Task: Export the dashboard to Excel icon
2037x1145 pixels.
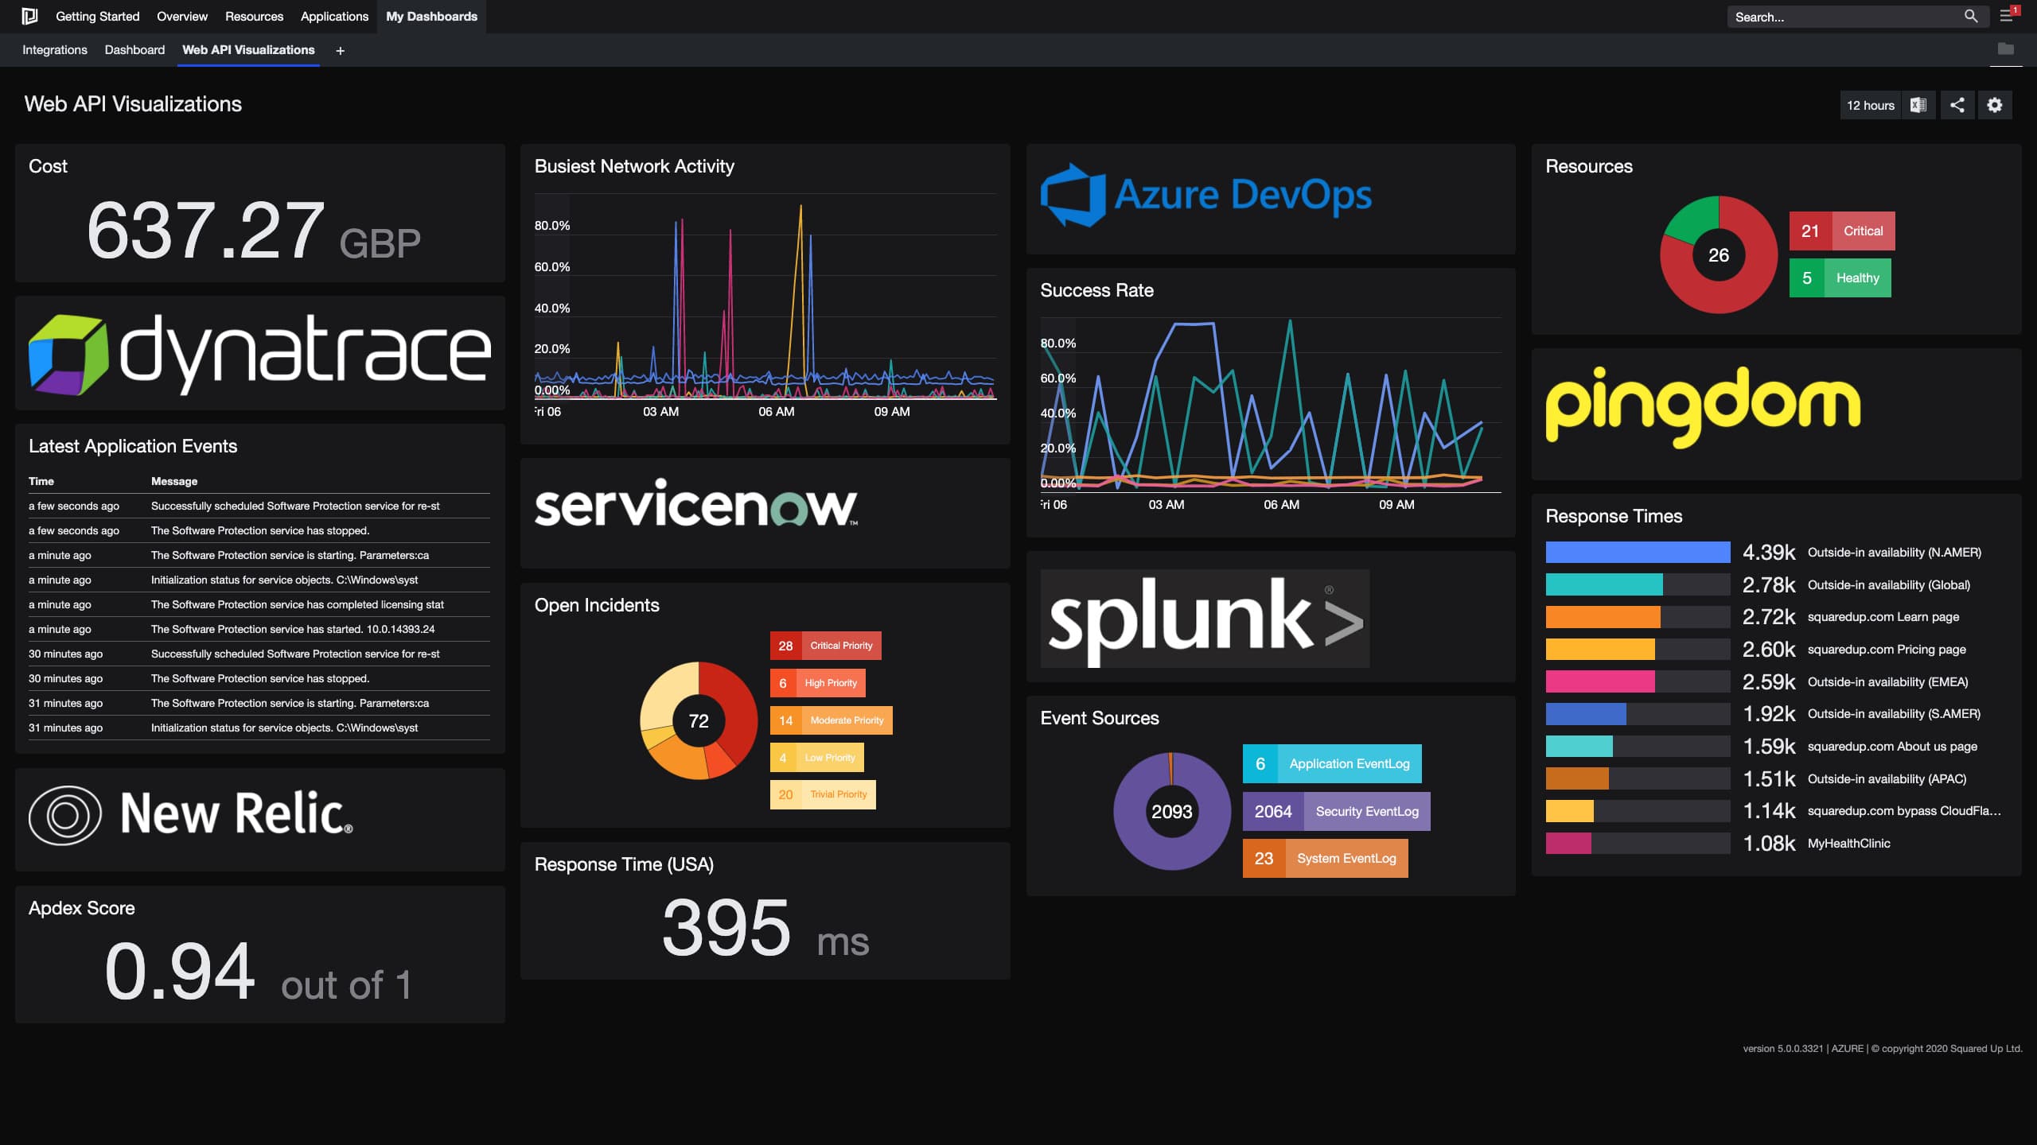Action: click(1918, 105)
